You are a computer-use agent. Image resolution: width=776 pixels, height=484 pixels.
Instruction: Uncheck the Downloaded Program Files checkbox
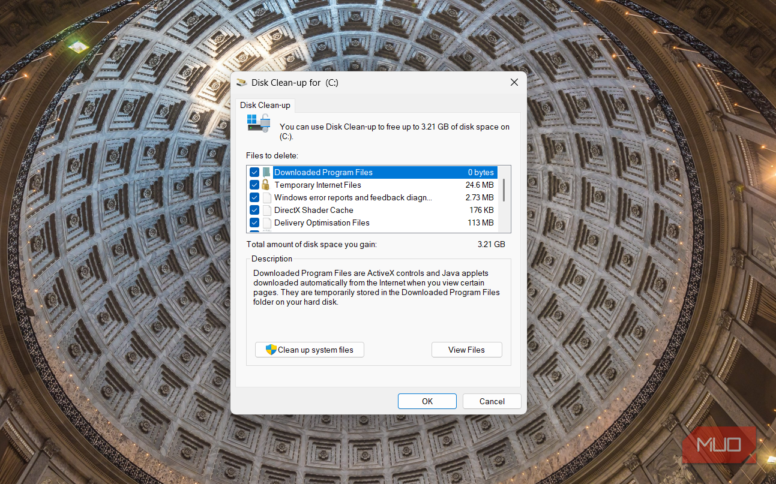[x=254, y=172]
